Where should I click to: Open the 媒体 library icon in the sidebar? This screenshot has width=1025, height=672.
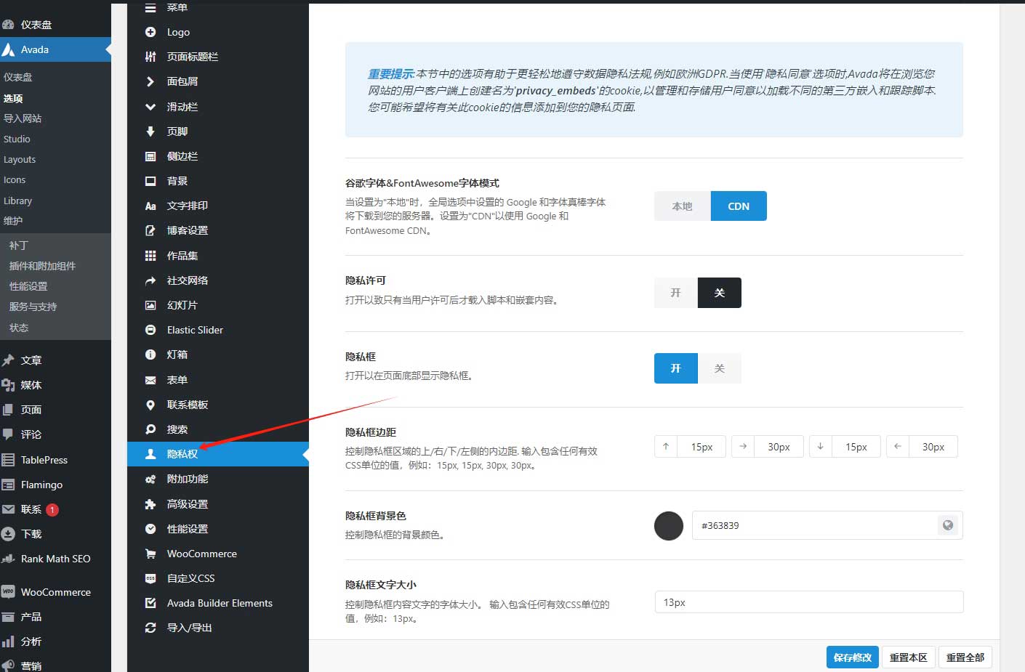[x=9, y=384]
